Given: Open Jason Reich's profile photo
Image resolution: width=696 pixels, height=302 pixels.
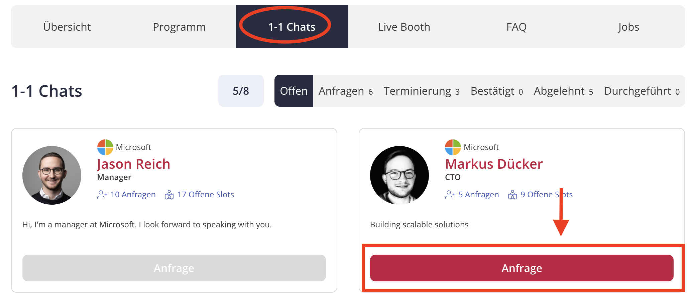Looking at the screenshot, I should (52, 175).
